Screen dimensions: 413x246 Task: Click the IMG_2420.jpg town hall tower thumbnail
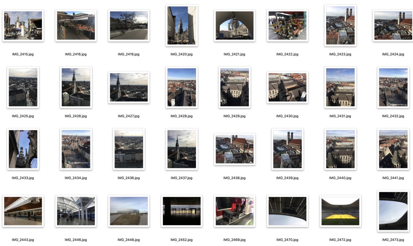tap(182, 25)
